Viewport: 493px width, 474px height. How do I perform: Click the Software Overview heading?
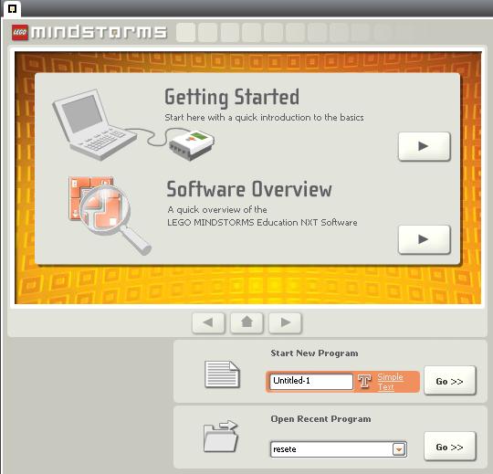point(249,189)
